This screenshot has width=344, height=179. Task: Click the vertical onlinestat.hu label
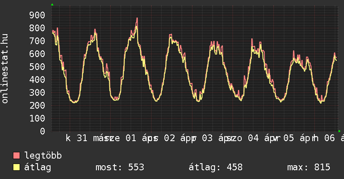click(5, 69)
